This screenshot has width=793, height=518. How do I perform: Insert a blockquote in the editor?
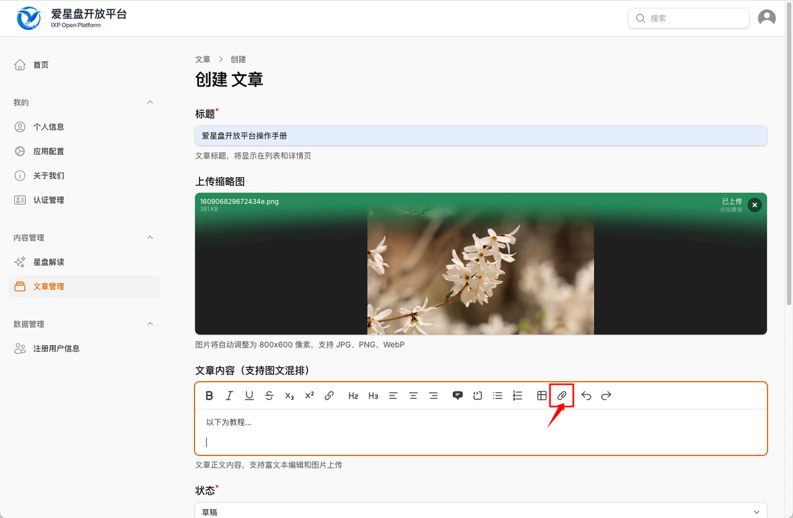[x=457, y=396]
